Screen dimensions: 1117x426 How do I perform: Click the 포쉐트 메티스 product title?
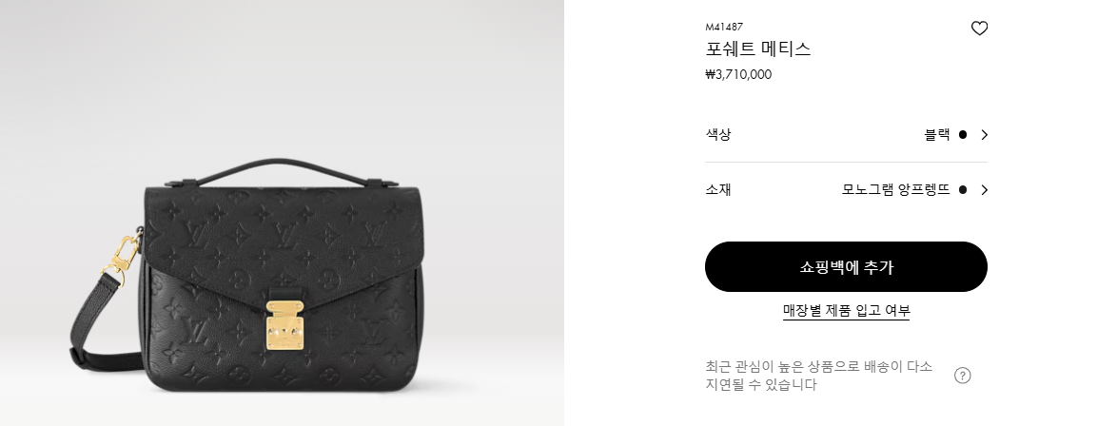click(758, 49)
